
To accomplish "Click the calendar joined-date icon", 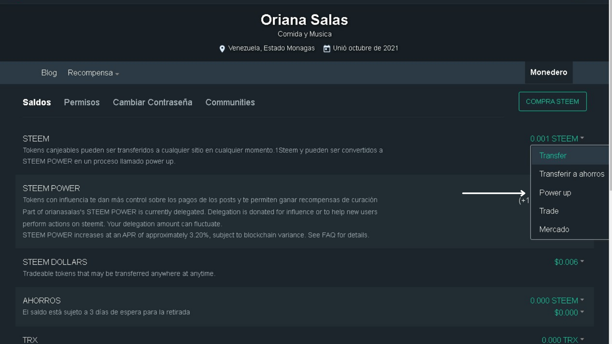I will [x=326, y=48].
